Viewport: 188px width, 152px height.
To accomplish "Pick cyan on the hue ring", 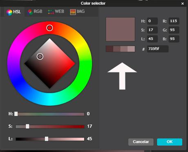I will pos(50,99).
